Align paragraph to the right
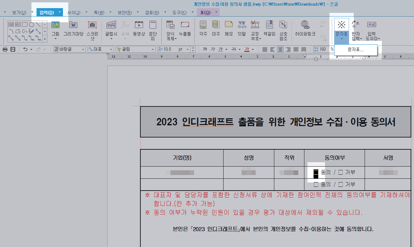Viewport: 414px width, 247px height. tap(288, 49)
